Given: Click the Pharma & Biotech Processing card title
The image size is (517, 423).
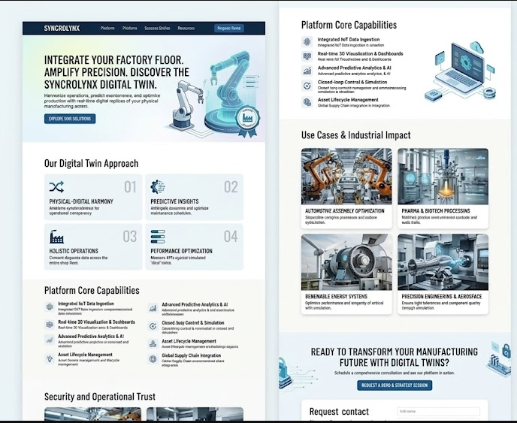Looking at the screenshot, I should (436, 210).
